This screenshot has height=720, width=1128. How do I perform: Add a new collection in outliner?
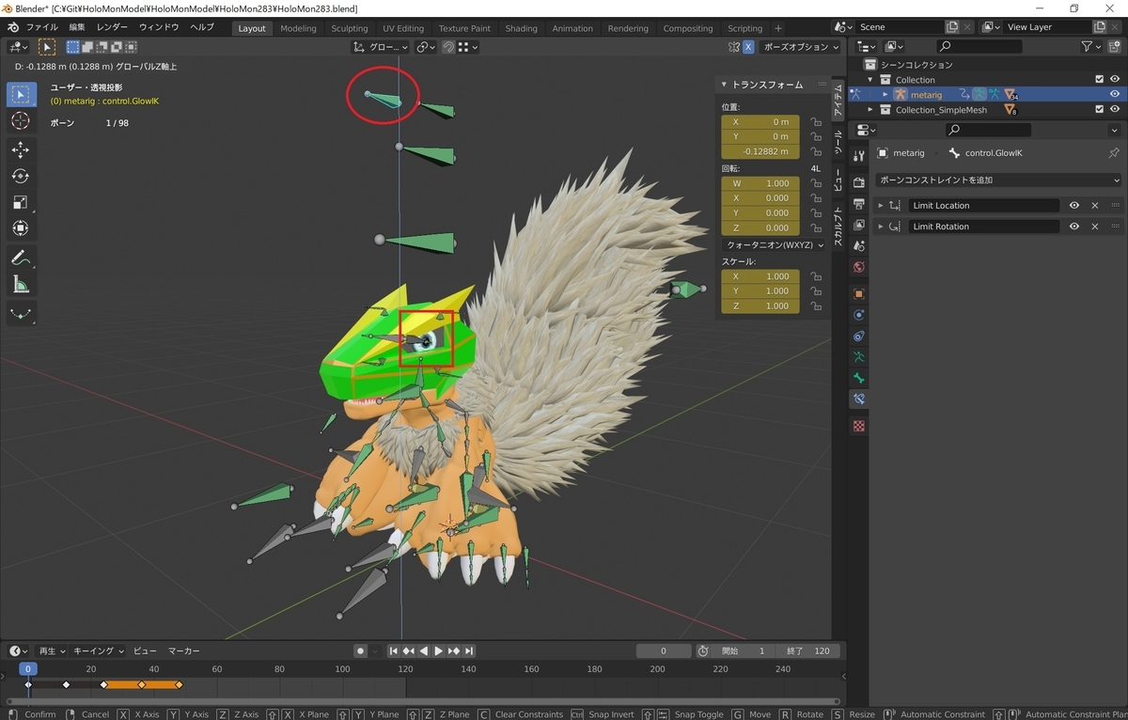point(1114,46)
